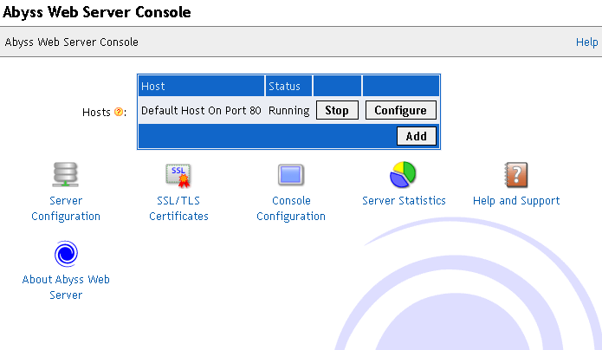The height and width of the screenshot is (350, 602).
Task: Click the About Abyss blue swirl icon
Action: (66, 254)
